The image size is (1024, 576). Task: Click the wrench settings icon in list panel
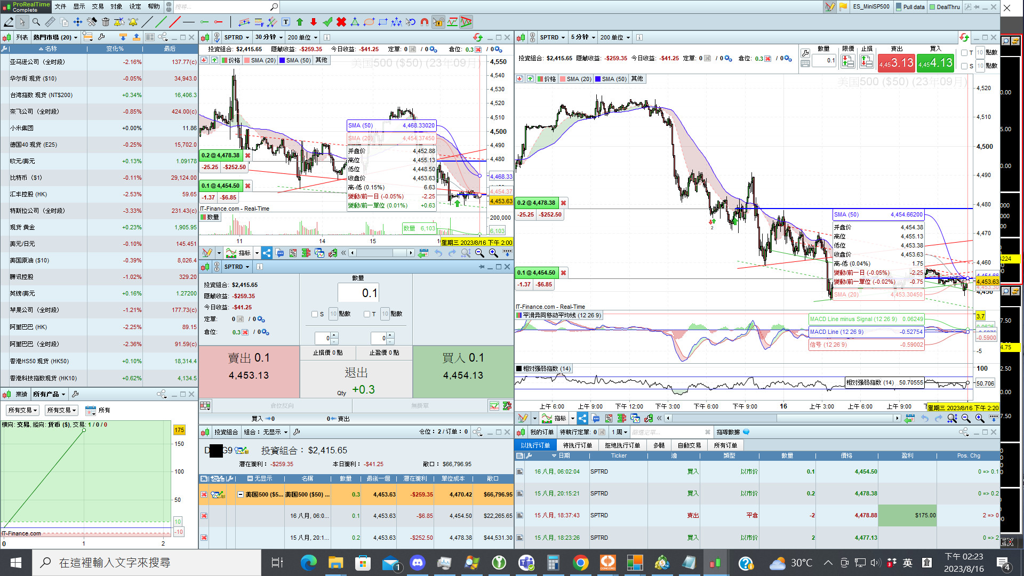101,37
